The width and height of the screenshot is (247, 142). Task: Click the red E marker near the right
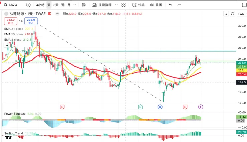point(185,107)
